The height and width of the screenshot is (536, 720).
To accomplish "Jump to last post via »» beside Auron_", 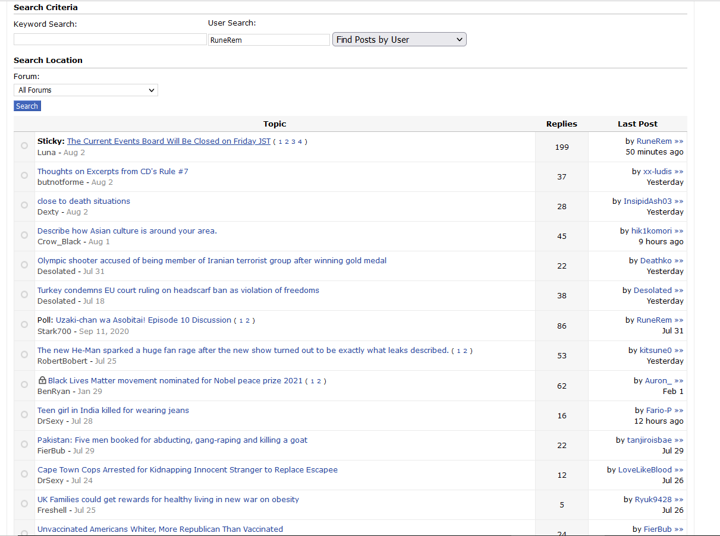I will pyautogui.click(x=679, y=381).
